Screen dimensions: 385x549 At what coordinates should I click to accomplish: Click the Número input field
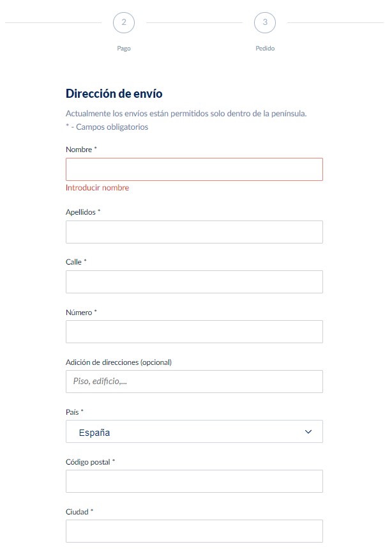(194, 332)
